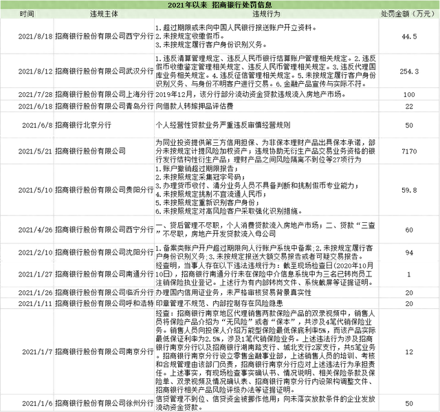
Task: Click the penalty amount 254.3
Action: (409, 72)
